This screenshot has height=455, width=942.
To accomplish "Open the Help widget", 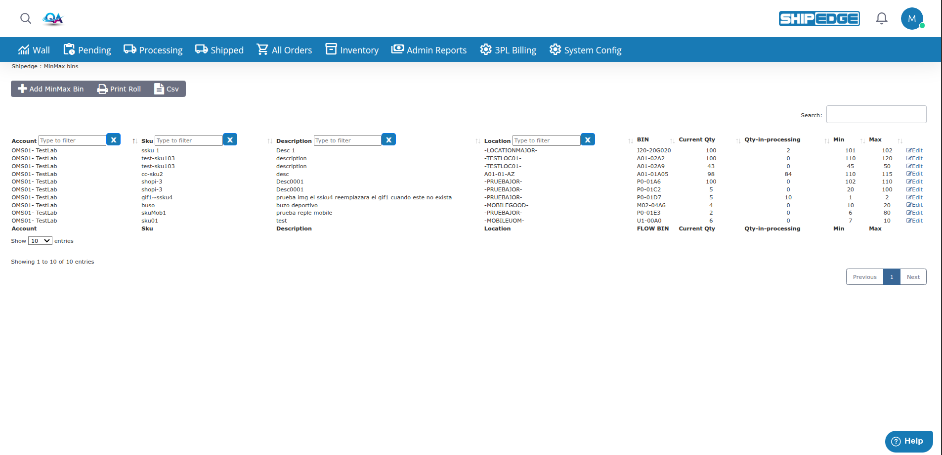I will (x=908, y=441).
